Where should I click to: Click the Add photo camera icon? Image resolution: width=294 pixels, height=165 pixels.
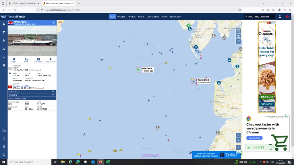(38, 60)
